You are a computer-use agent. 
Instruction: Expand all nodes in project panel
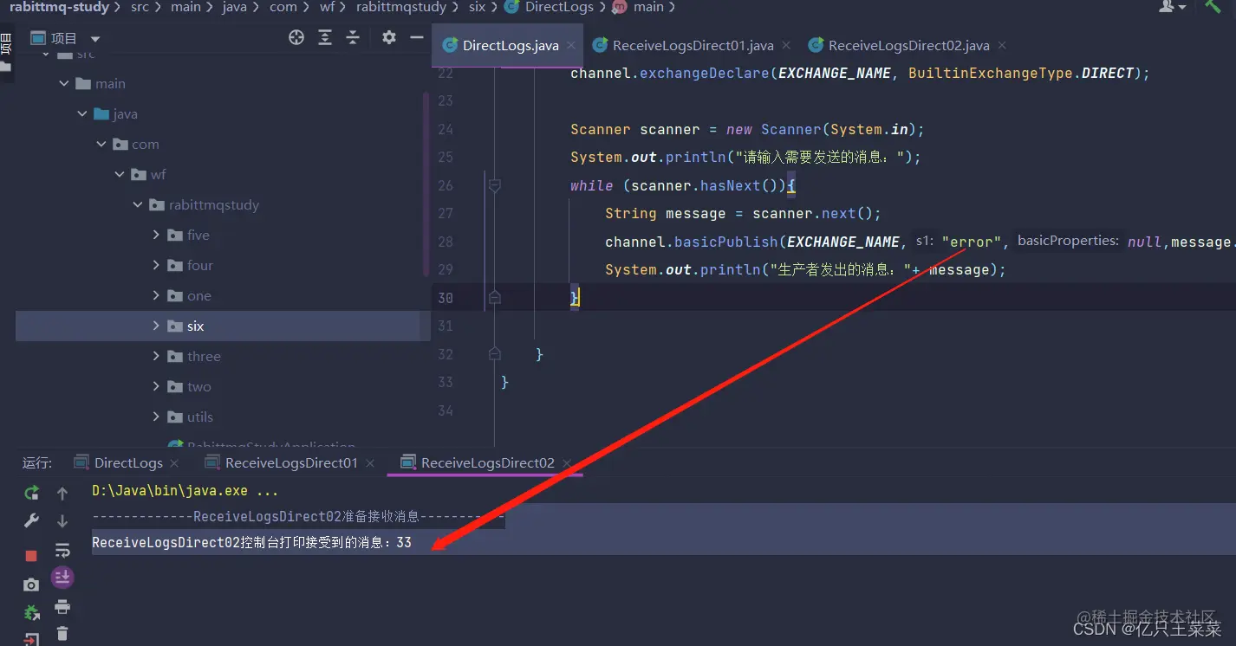[325, 37]
